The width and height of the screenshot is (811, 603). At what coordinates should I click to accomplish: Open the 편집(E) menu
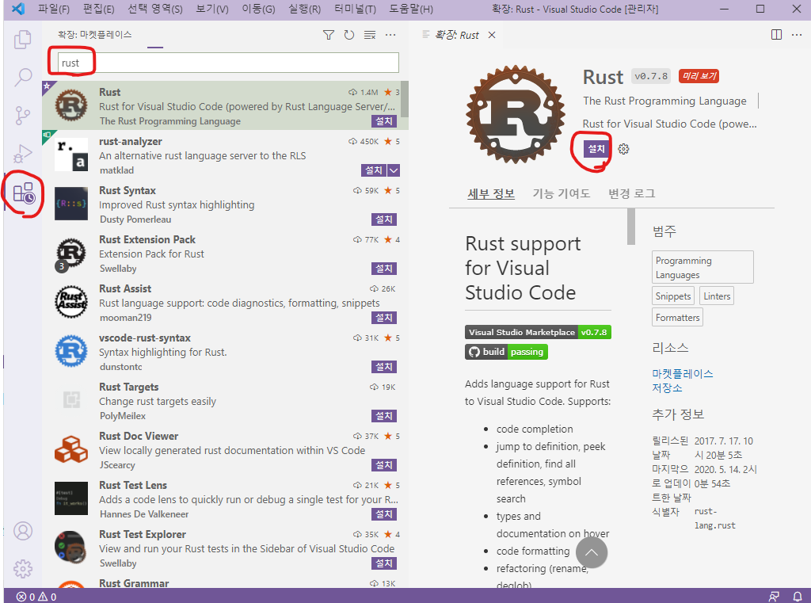pos(98,9)
